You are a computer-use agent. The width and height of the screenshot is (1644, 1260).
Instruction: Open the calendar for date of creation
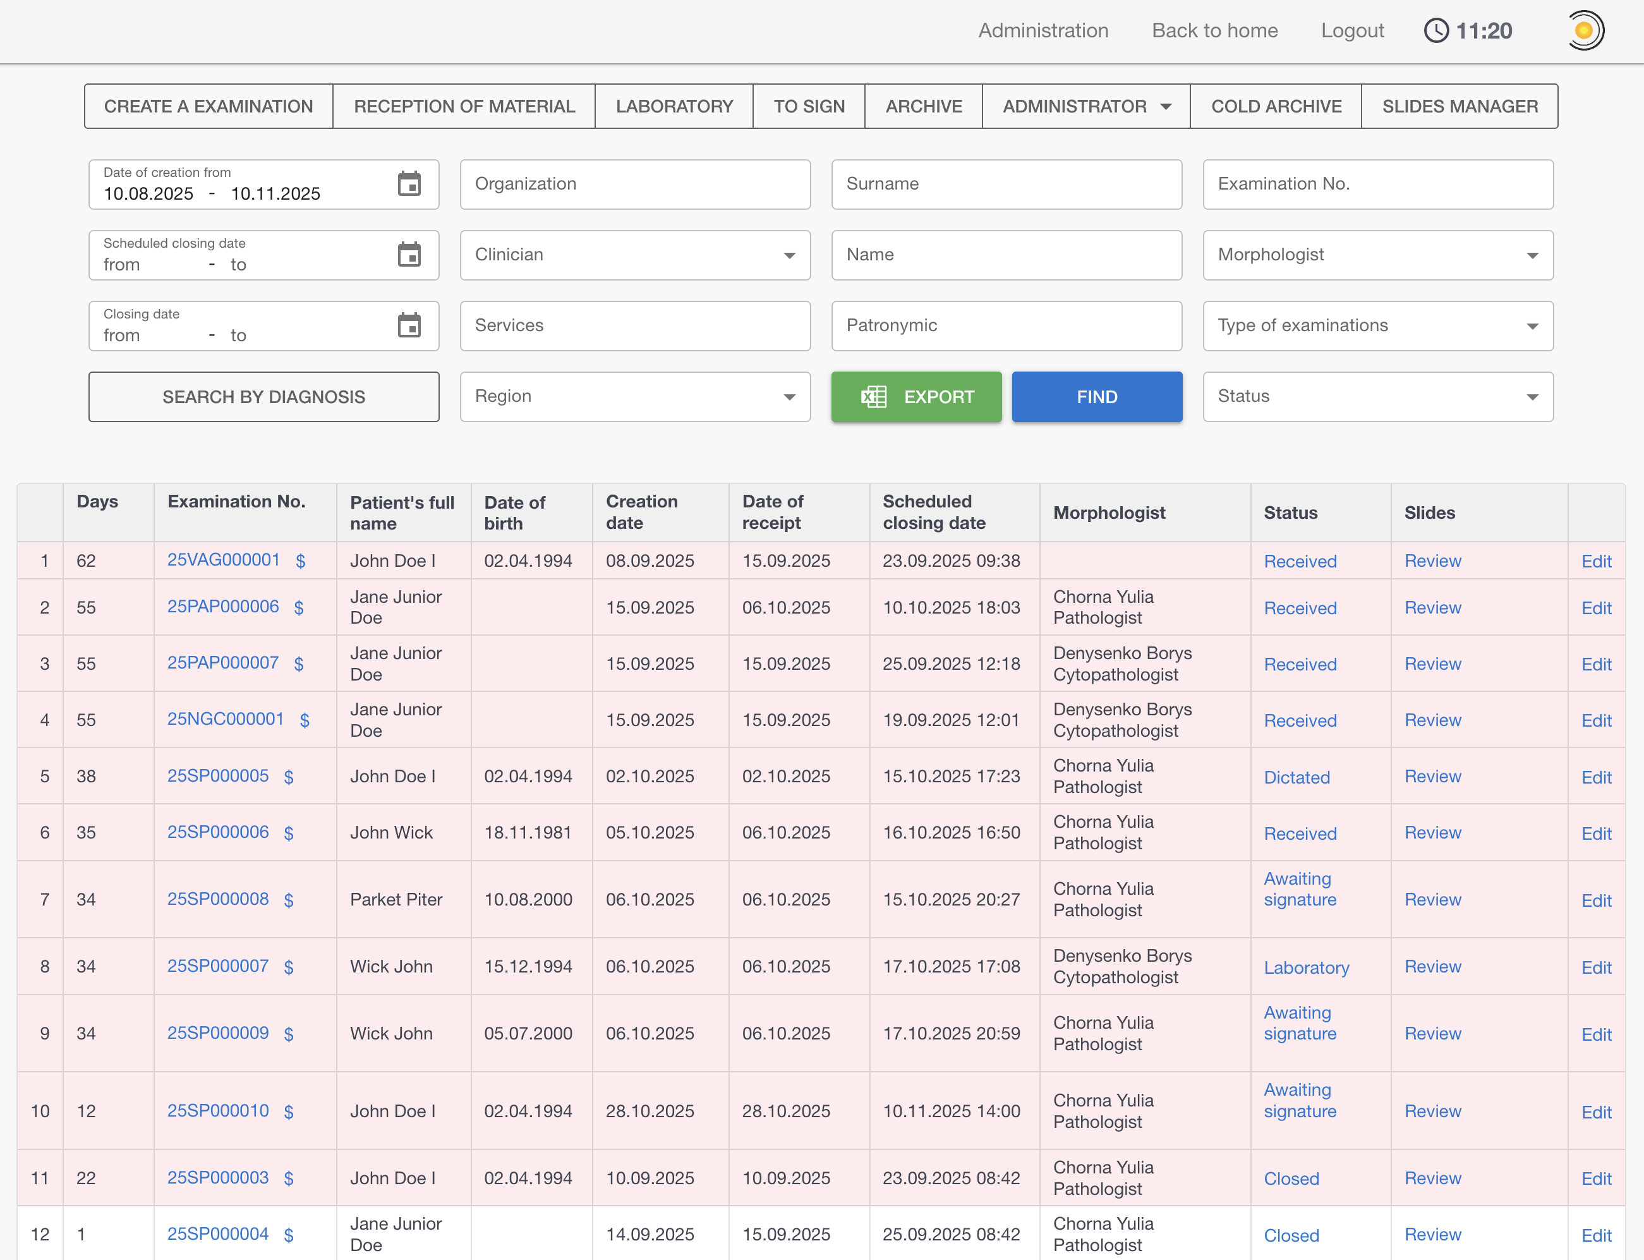(x=409, y=185)
